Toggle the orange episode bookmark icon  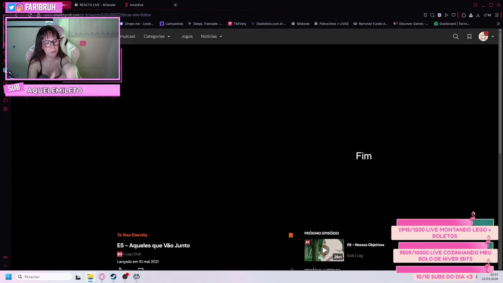coord(291,235)
